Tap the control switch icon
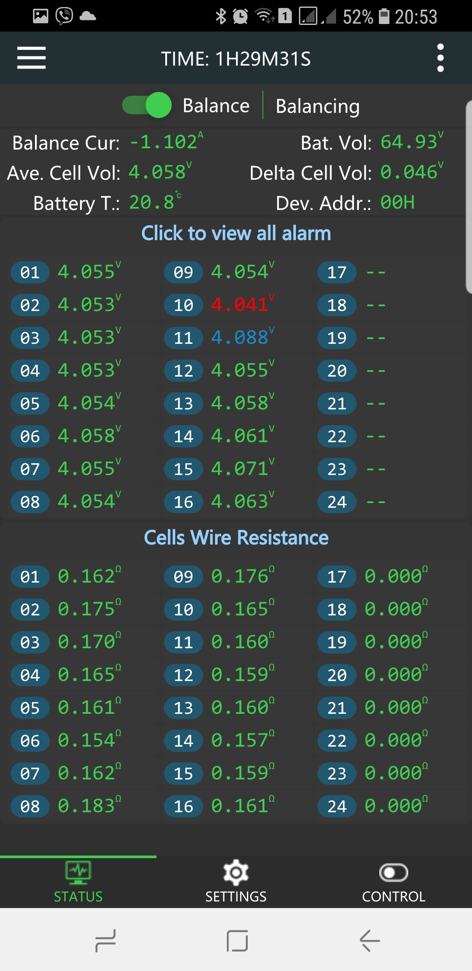 (x=393, y=873)
